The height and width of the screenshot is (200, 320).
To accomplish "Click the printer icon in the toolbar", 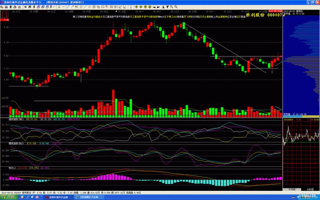I will click(x=15, y=7).
